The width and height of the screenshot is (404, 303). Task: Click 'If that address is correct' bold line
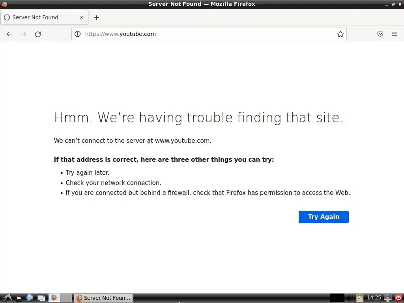[x=164, y=159]
